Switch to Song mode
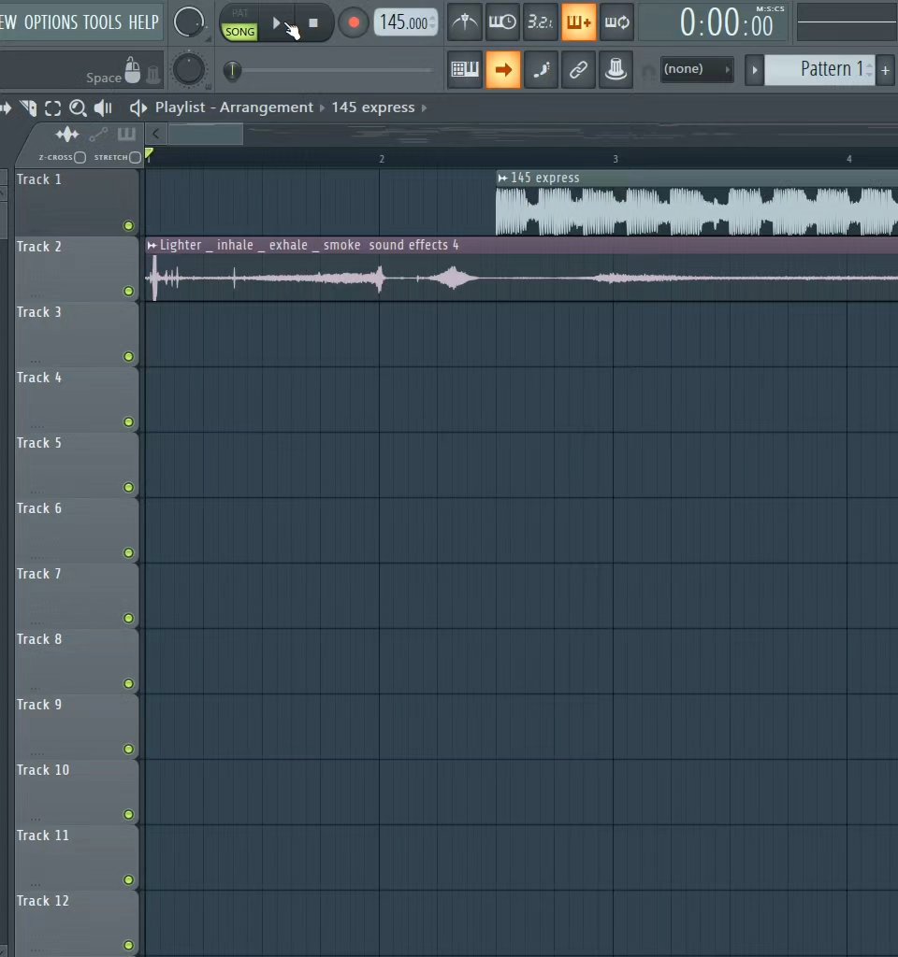This screenshot has width=898, height=957. click(x=239, y=32)
